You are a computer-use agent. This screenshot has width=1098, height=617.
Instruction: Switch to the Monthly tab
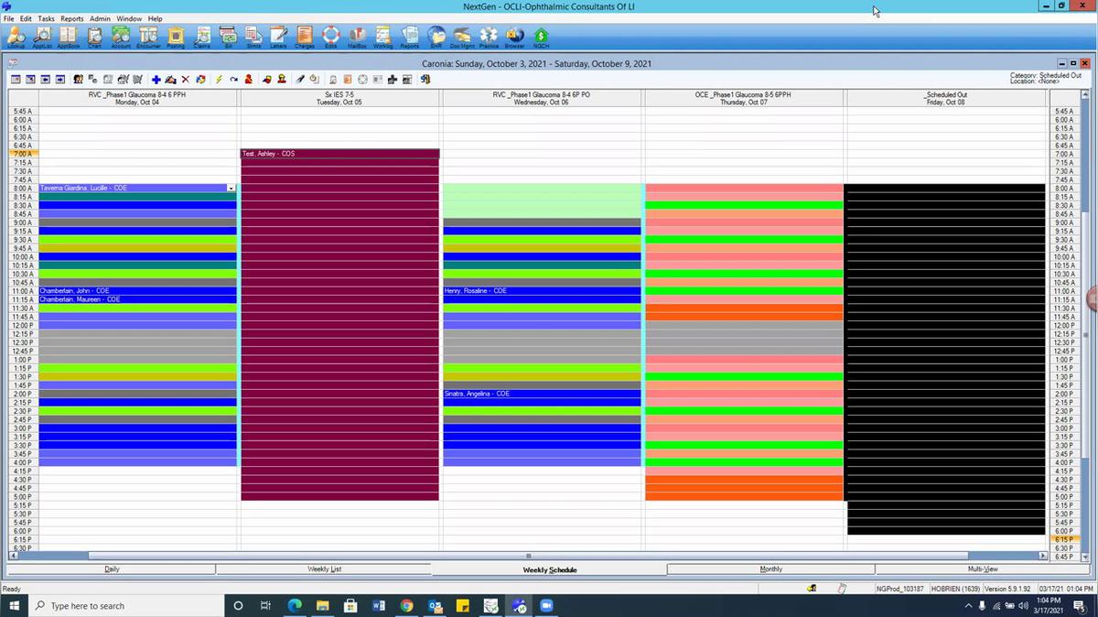(771, 568)
